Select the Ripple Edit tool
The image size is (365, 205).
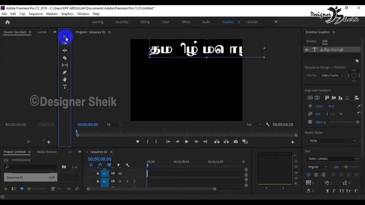(64, 50)
